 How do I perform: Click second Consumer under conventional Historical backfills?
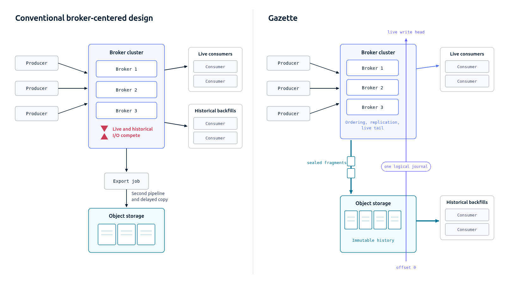coord(215,138)
